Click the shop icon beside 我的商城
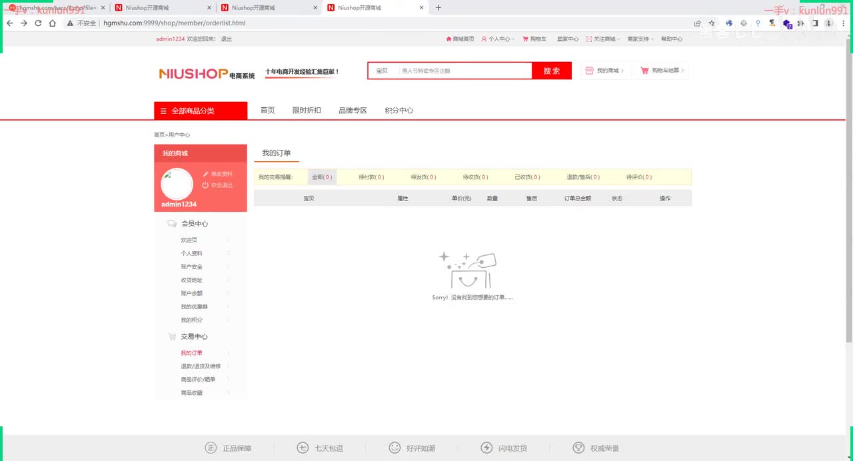This screenshot has height=461, width=853. coord(589,71)
